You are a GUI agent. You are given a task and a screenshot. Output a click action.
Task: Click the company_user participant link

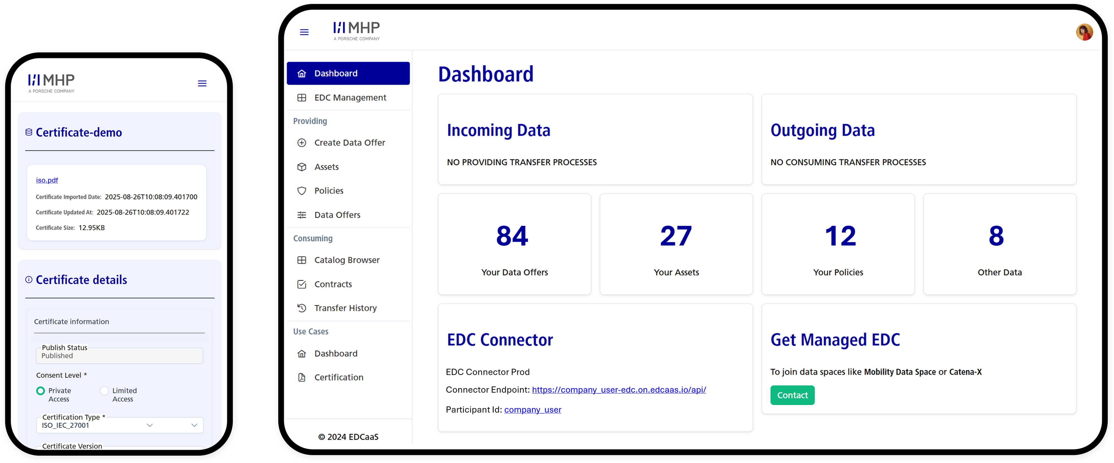click(533, 410)
